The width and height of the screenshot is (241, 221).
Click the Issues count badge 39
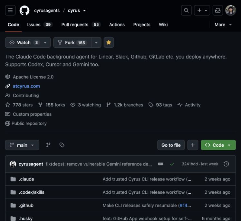tap(48, 24)
